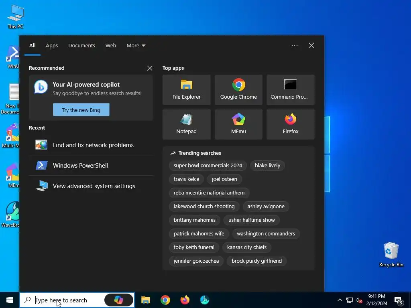The height and width of the screenshot is (308, 411).
Task: Close the search panel
Action: coord(311,45)
